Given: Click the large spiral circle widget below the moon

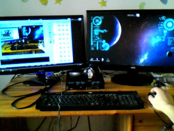Looking at the screenshot, I should 105,46.
